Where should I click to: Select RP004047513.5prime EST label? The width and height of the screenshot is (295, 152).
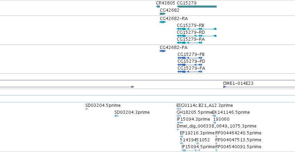click(238, 140)
